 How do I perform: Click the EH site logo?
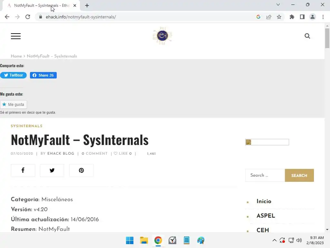[x=162, y=36]
